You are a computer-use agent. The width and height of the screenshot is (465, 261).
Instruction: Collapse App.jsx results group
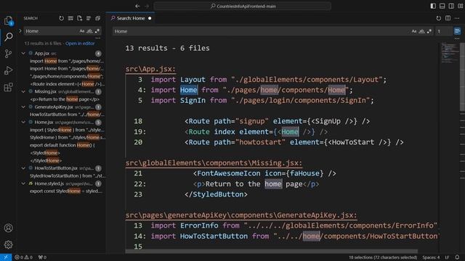tap(23, 53)
